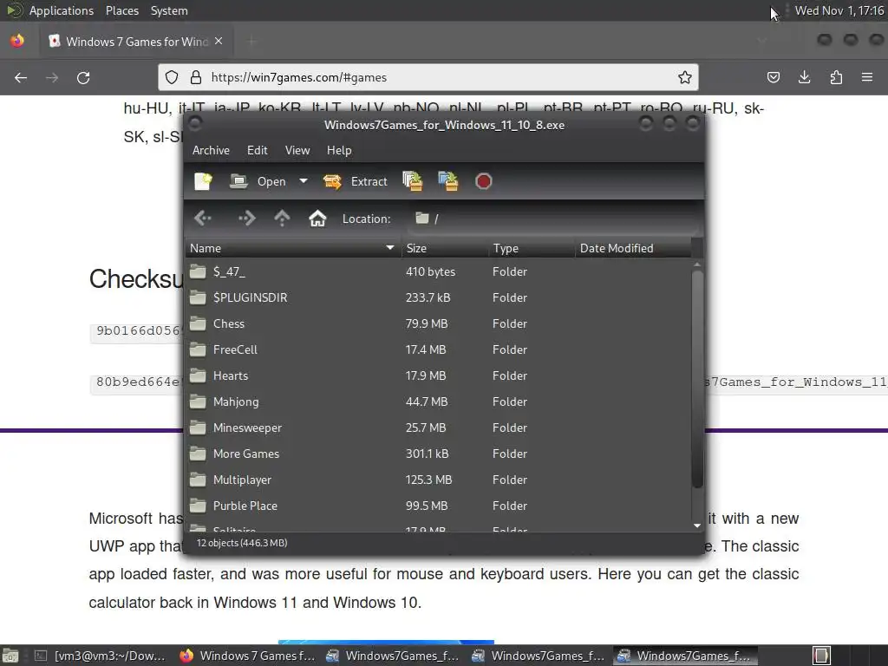Screen dimensions: 888x666
Task: Open the Archive menu
Action: click(x=211, y=150)
